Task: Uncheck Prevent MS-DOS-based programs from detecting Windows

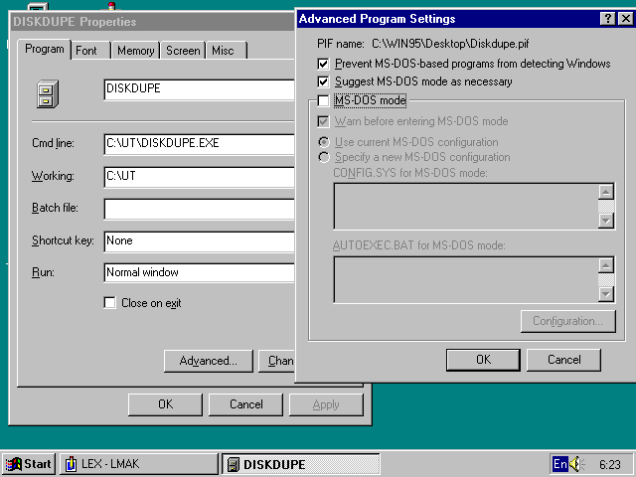Action: 323,65
